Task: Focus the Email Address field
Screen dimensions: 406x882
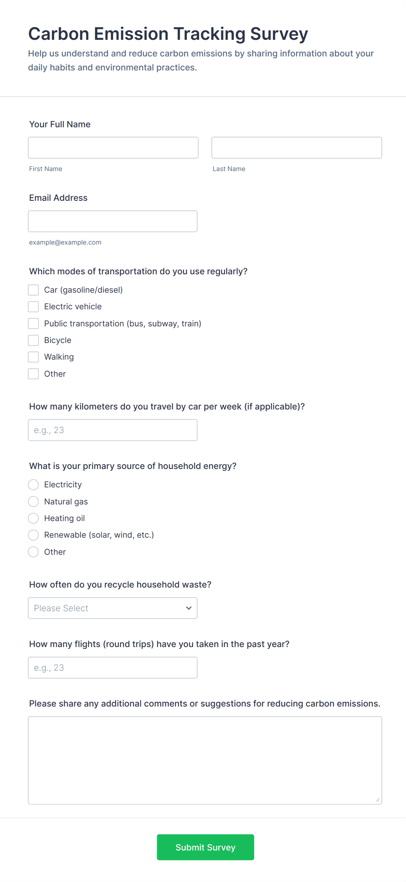Action: 113,221
